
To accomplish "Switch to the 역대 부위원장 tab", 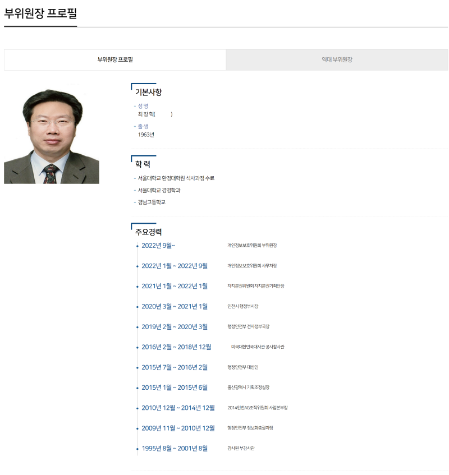I will coord(337,59).
